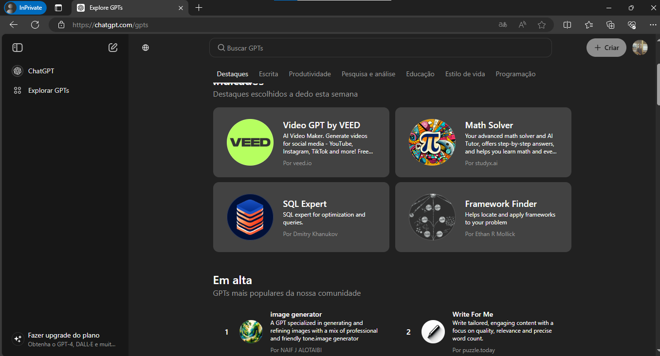Click the Framework Finder diagram icon
This screenshot has height=356, width=660.
pyautogui.click(x=432, y=217)
